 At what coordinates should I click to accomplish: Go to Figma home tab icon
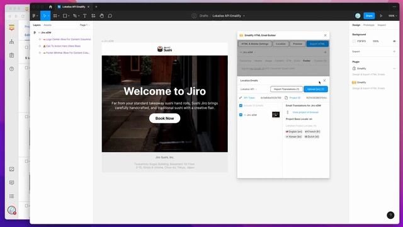50,7
